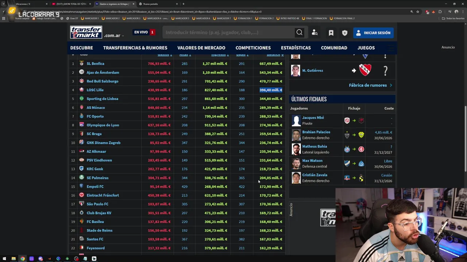Click Cristián Zavala's destination club crest
Image resolution: width=467 pixels, height=262 pixels.
[x=361, y=178]
